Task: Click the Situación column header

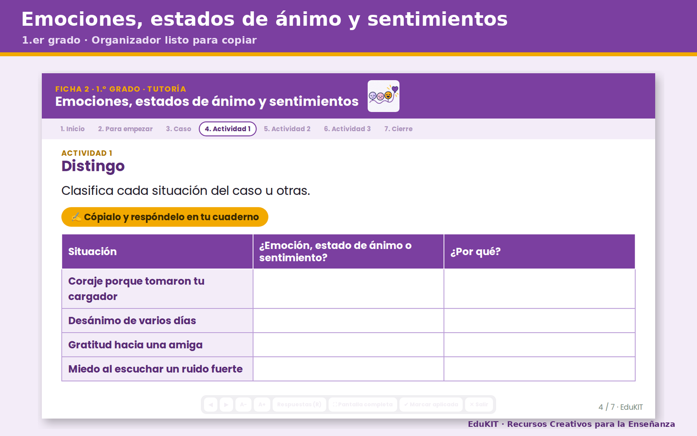Action: click(x=157, y=252)
